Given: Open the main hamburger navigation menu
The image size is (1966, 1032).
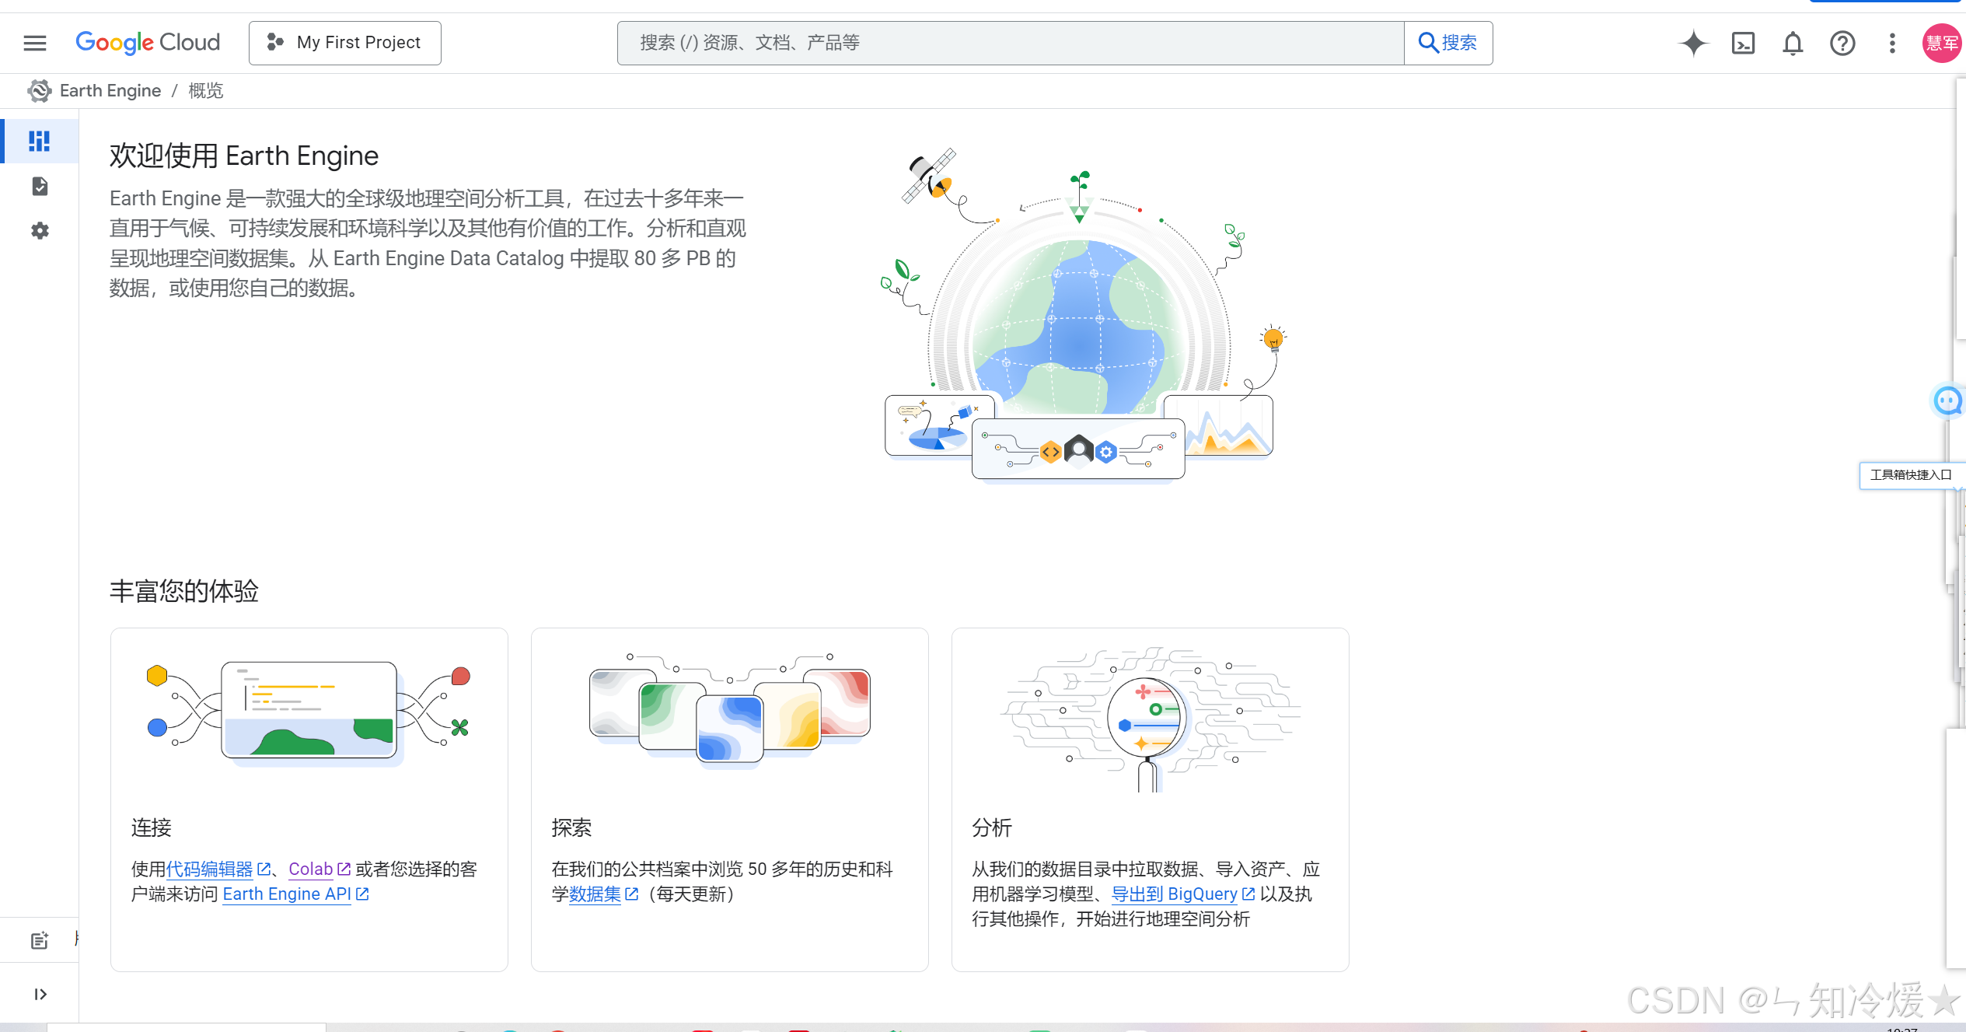Looking at the screenshot, I should [x=35, y=43].
